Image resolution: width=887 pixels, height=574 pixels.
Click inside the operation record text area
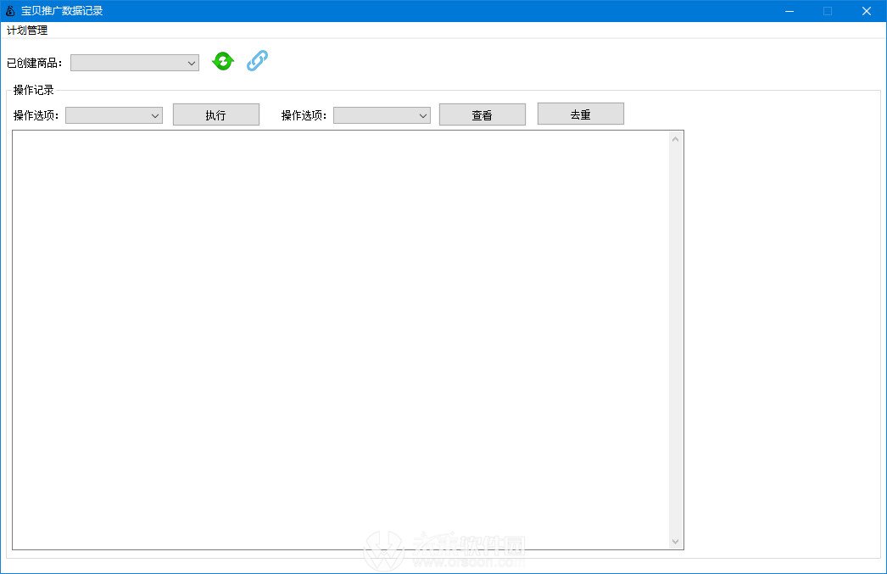339,339
